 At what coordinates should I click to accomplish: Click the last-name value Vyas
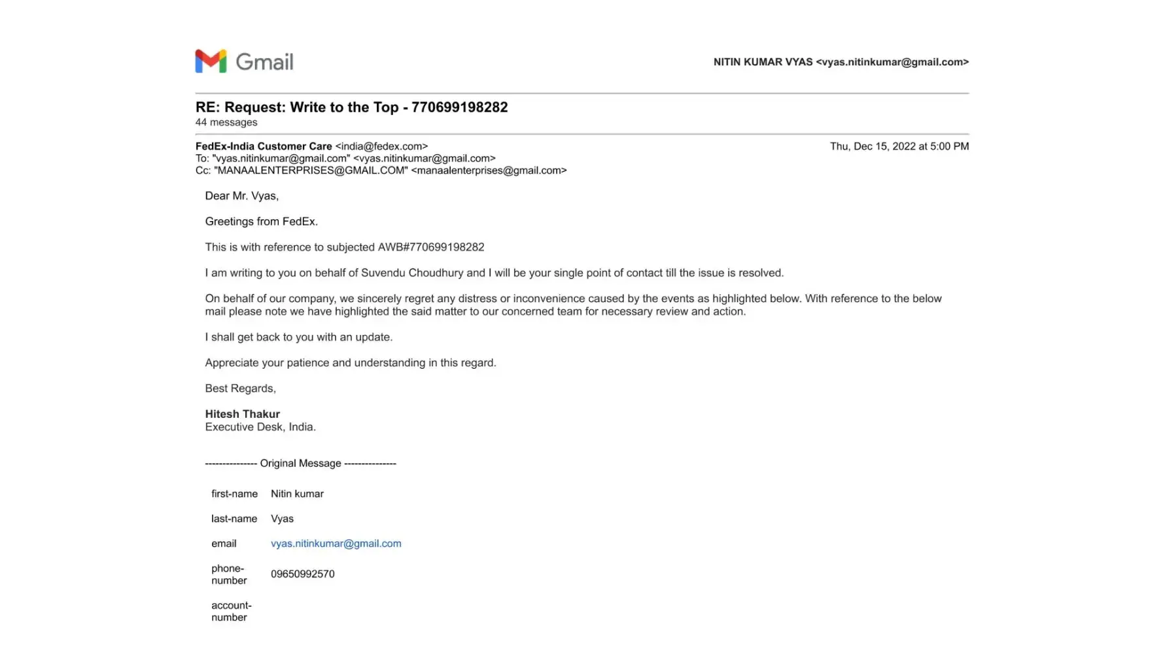click(x=282, y=519)
